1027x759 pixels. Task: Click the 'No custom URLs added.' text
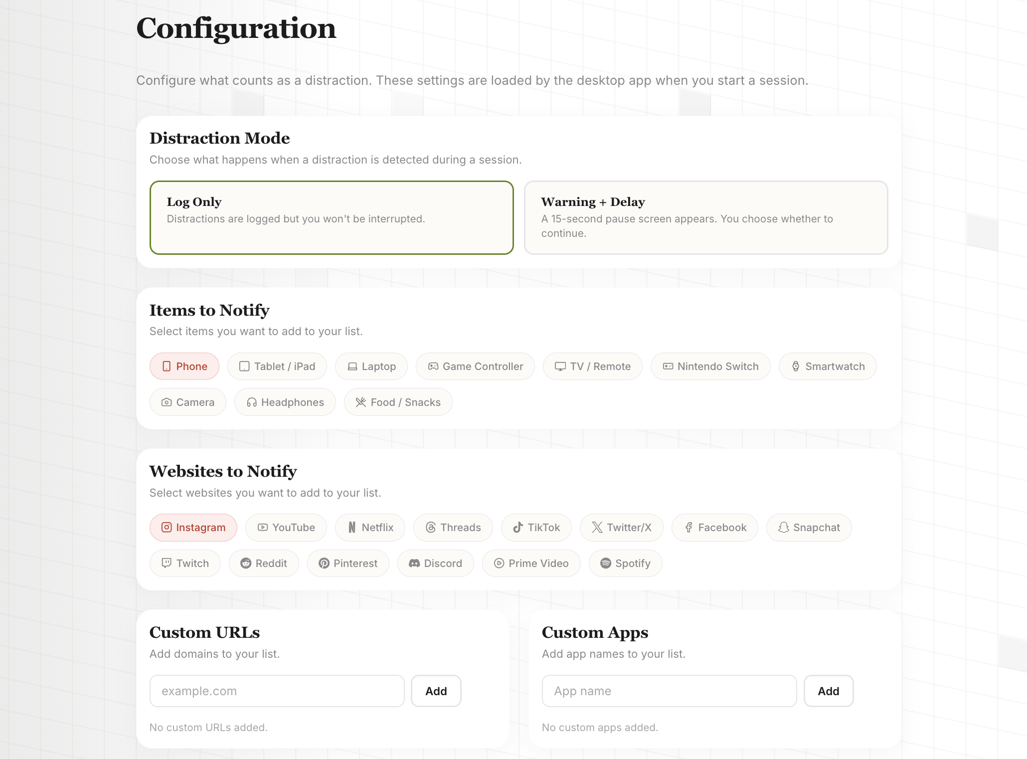(x=208, y=728)
